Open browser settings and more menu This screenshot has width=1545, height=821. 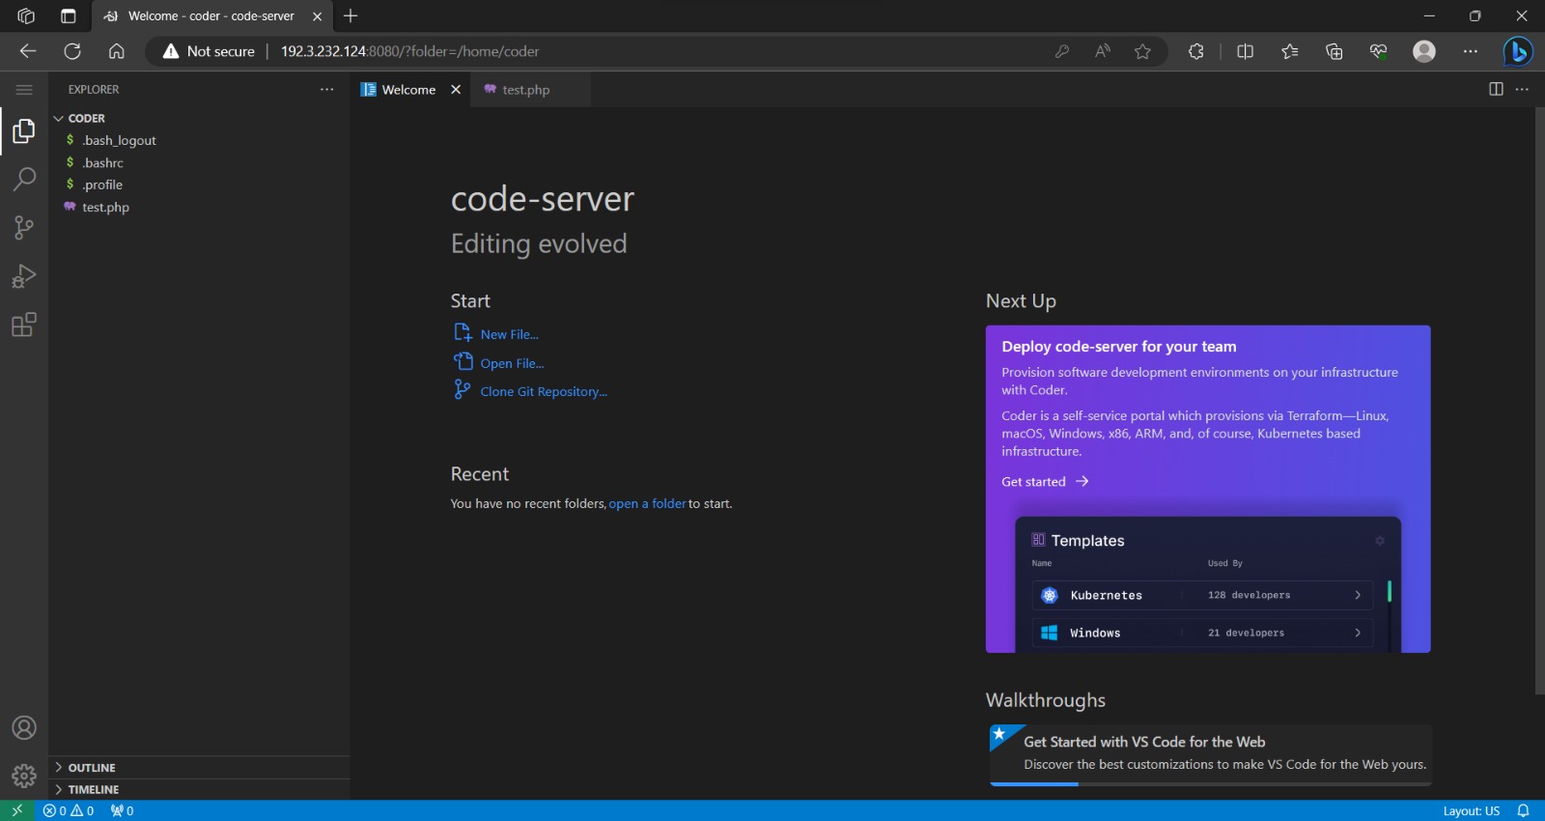point(1471,51)
